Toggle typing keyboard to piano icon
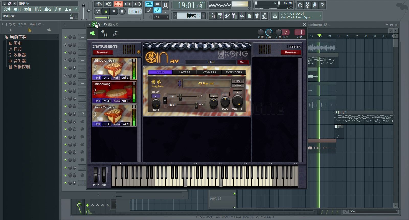 click(x=149, y=4)
